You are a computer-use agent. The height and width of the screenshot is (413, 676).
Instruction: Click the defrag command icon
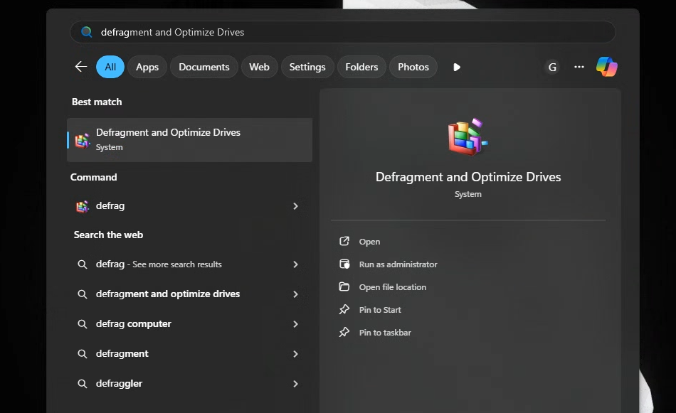83,206
